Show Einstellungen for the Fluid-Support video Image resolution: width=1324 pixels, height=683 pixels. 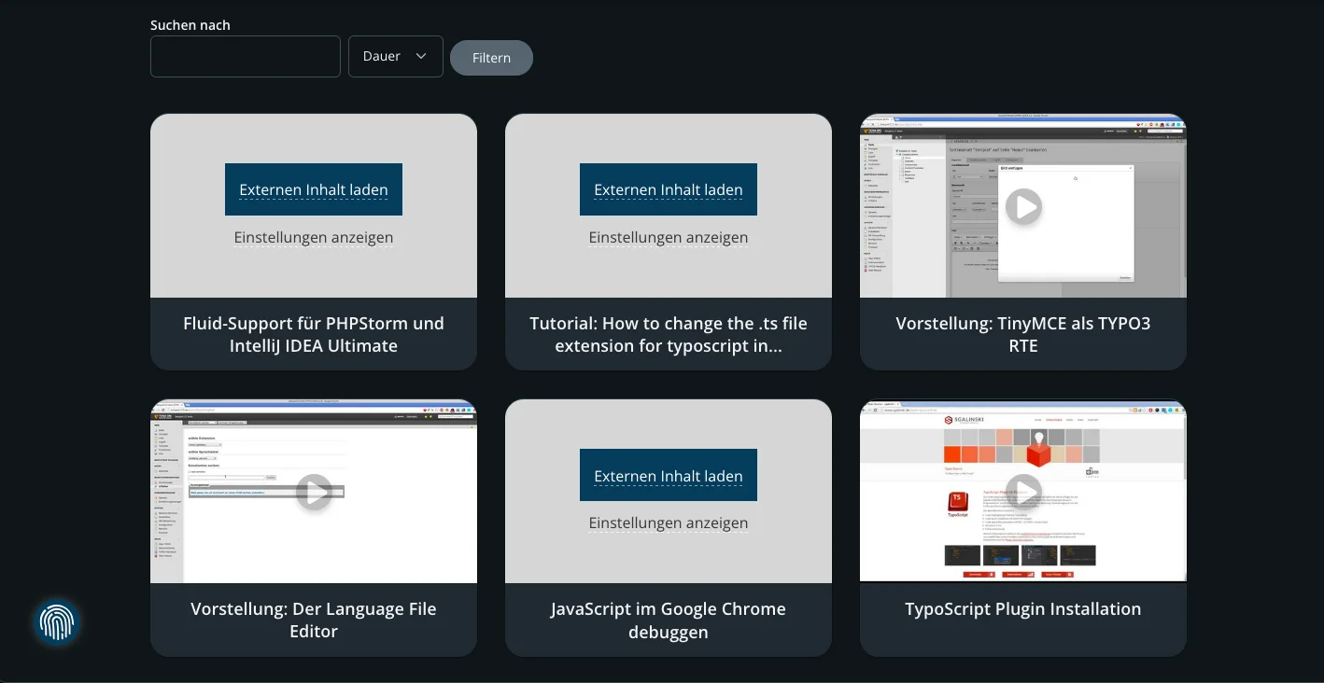314,237
